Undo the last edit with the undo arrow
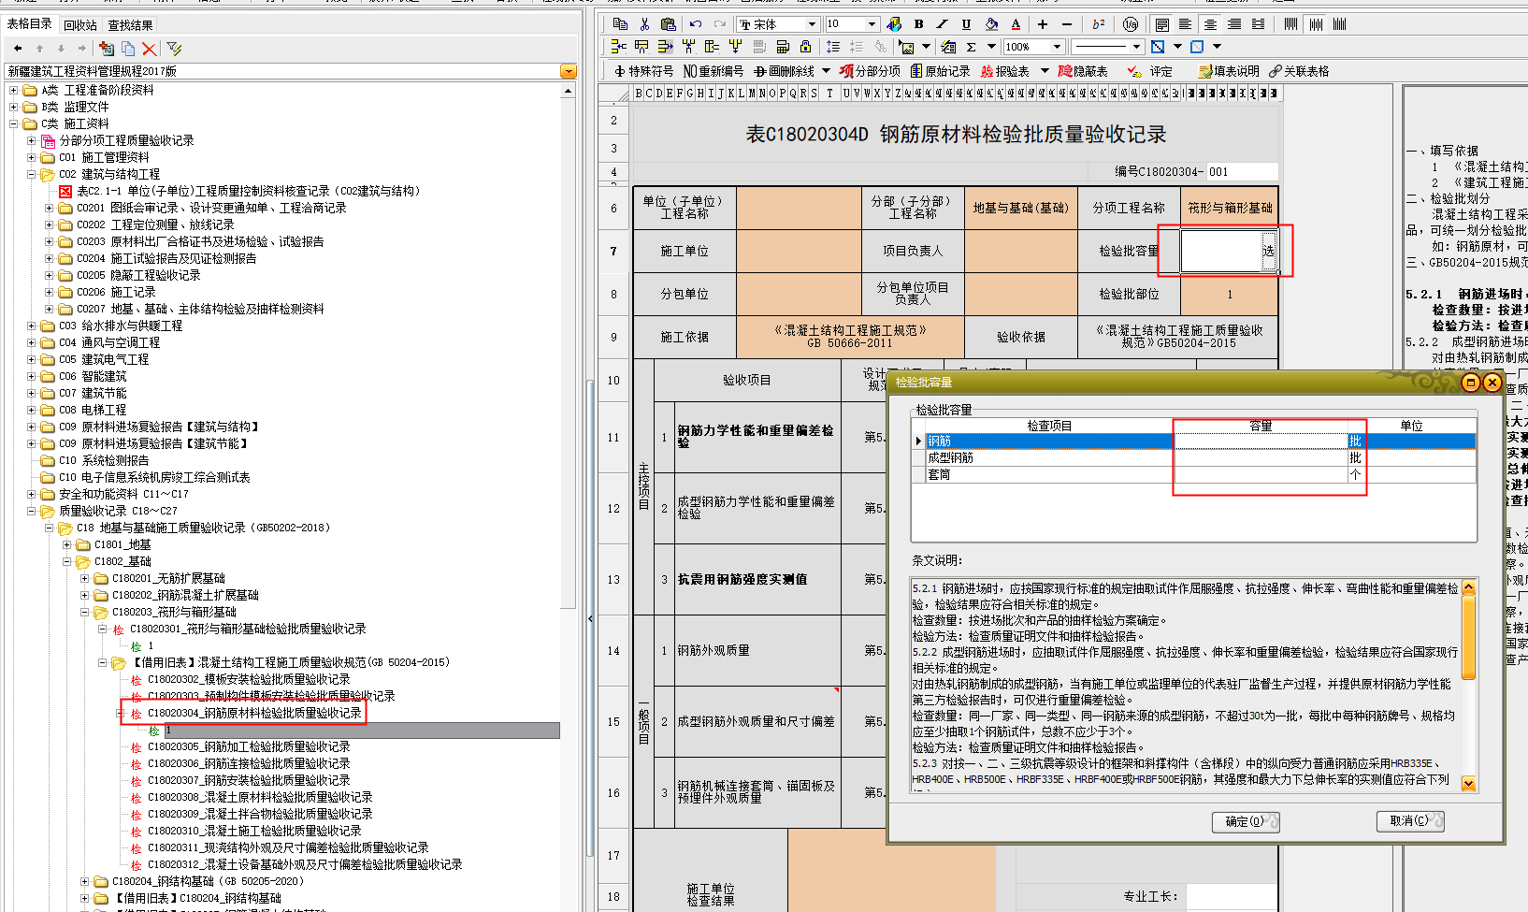 tap(695, 24)
